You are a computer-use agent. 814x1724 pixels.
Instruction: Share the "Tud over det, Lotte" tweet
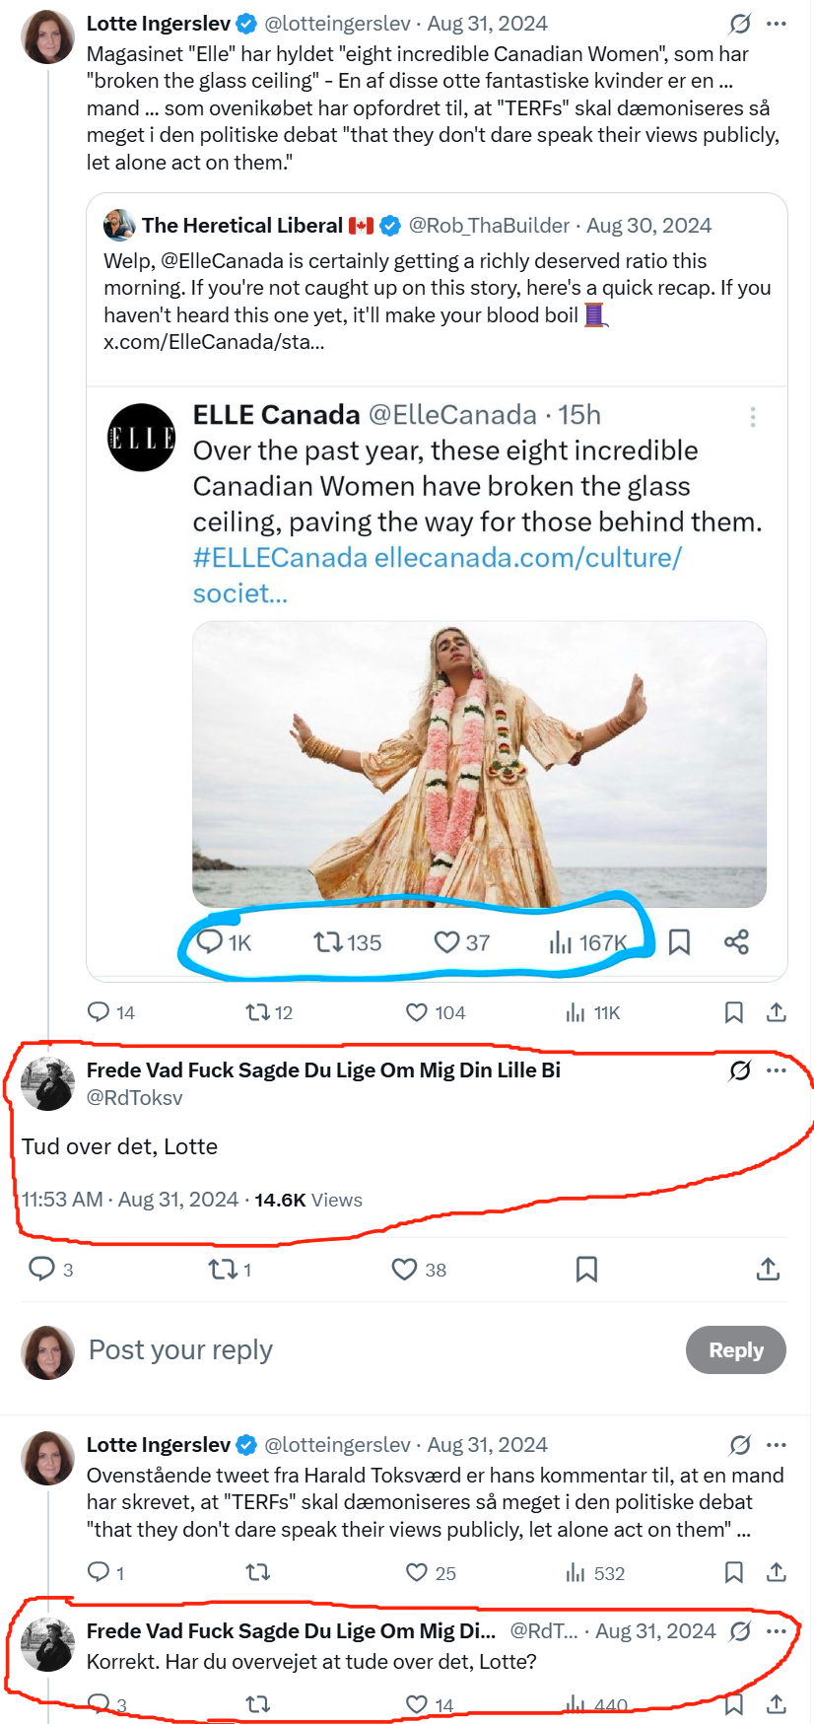768,1270
